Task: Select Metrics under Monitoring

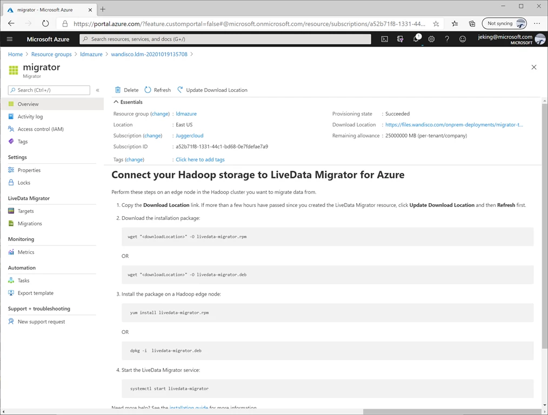Action: (25, 252)
